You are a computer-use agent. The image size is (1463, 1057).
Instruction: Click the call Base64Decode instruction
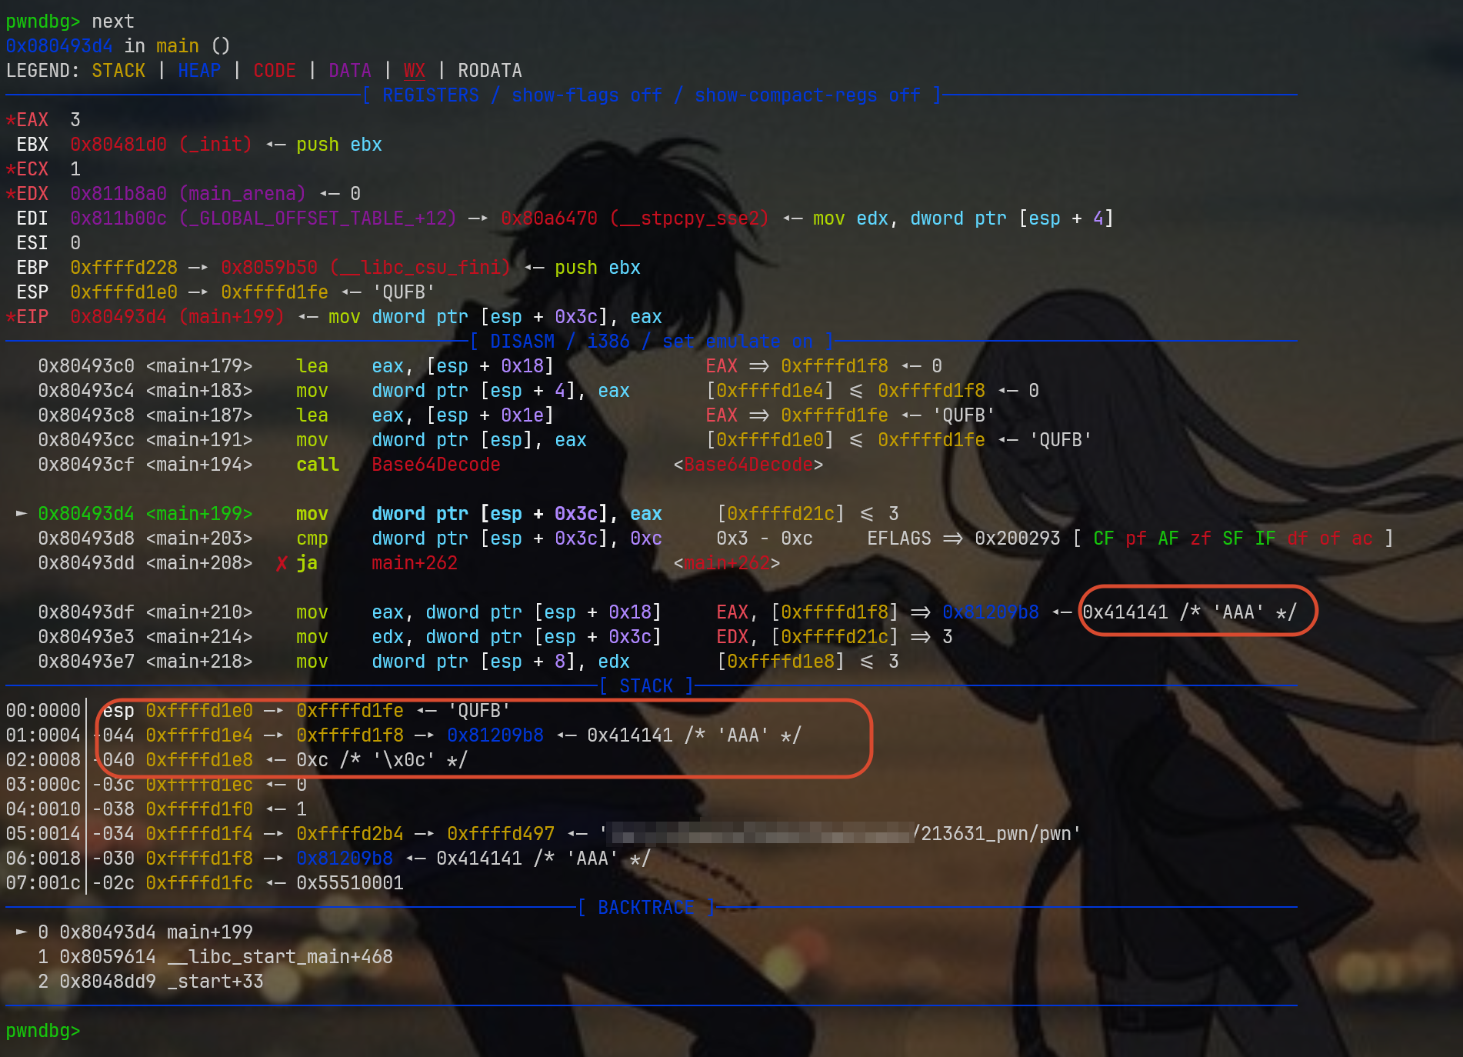pyautogui.click(x=398, y=465)
